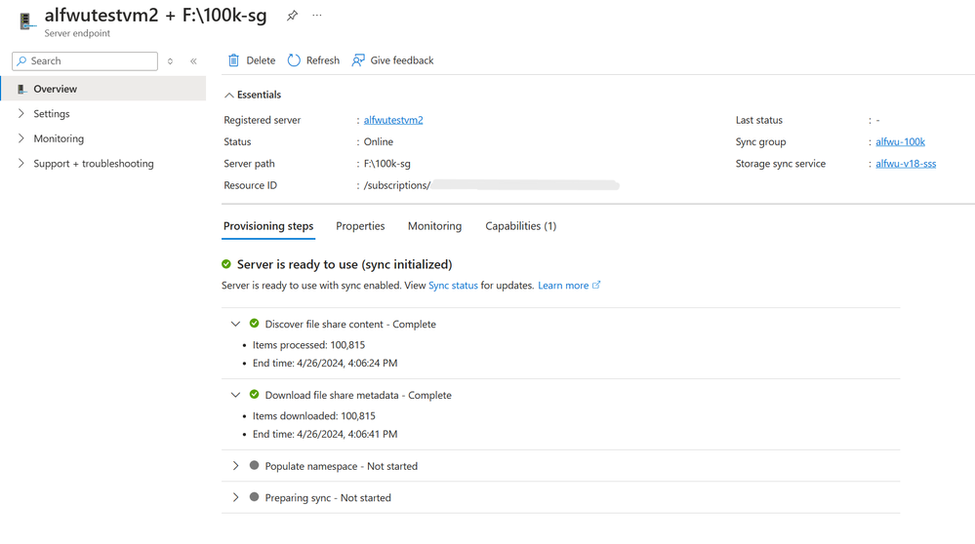Open the alfwutestvm2 registered server link

(x=393, y=120)
